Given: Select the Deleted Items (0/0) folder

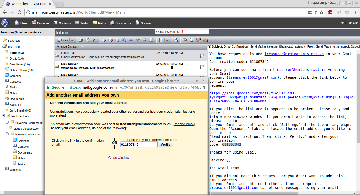Looking at the screenshot, I should [x=19, y=70].
